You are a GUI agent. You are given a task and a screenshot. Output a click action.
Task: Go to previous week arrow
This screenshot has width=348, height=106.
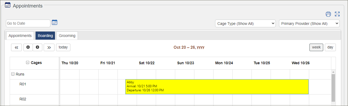click(28, 47)
